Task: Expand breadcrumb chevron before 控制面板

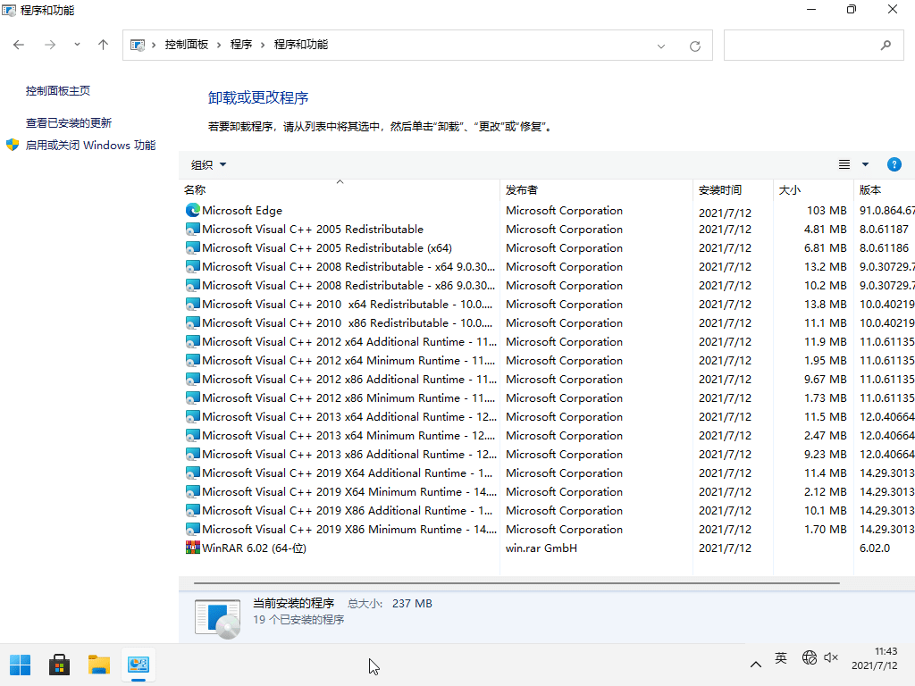Action: tap(154, 45)
